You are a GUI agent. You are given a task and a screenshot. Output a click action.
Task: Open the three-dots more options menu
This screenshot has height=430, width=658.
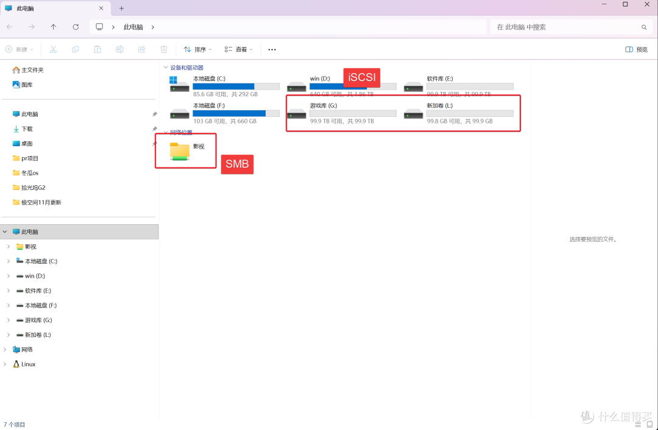pos(272,49)
